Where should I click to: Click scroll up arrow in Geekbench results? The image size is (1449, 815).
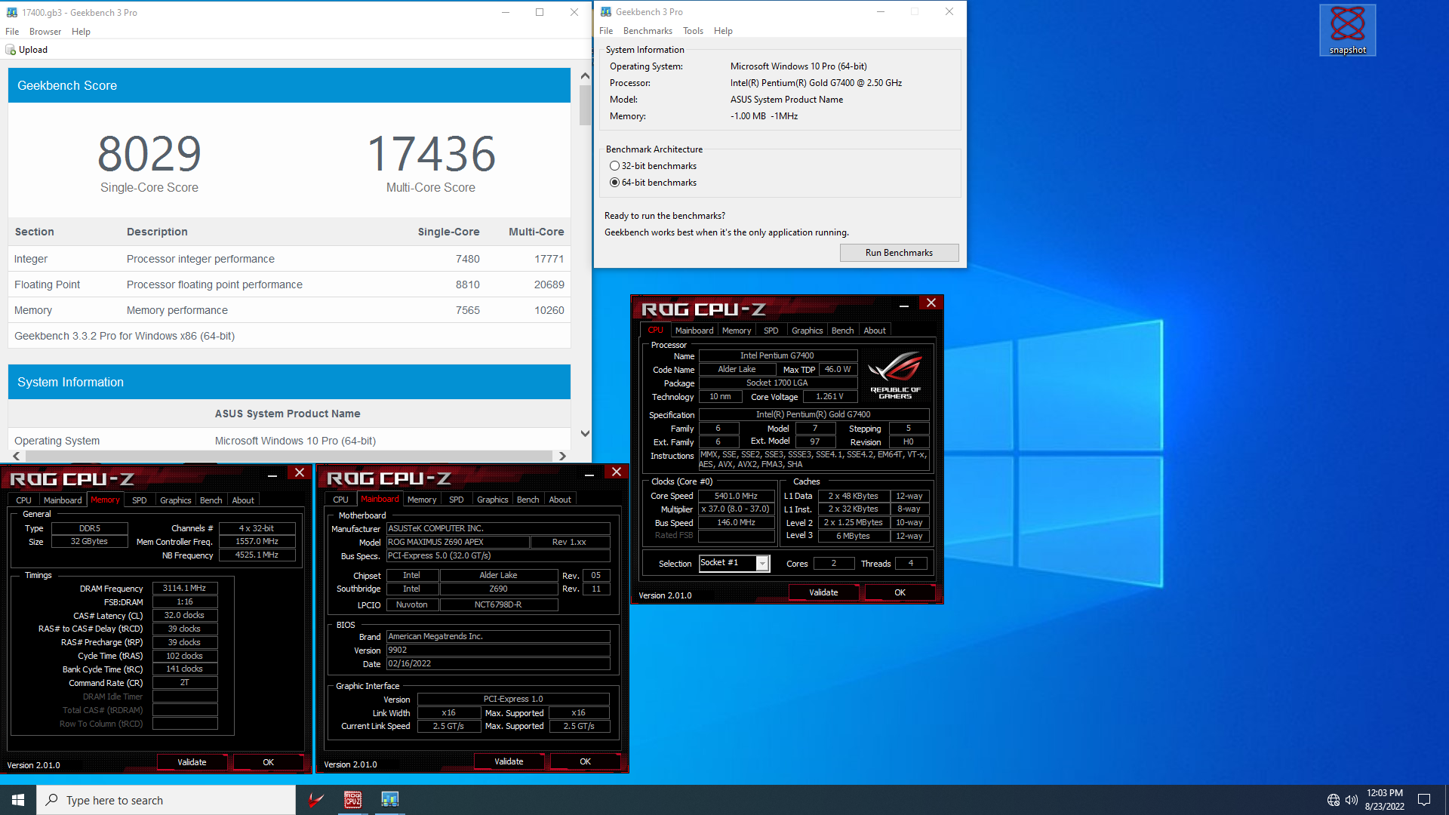point(585,76)
